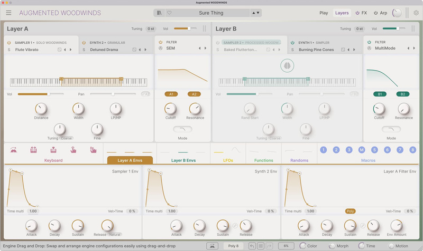Toggle Sampler 1 power button

coord(9,43)
